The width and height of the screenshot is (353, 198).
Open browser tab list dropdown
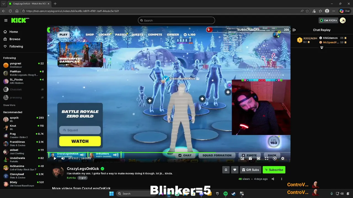coord(4,4)
